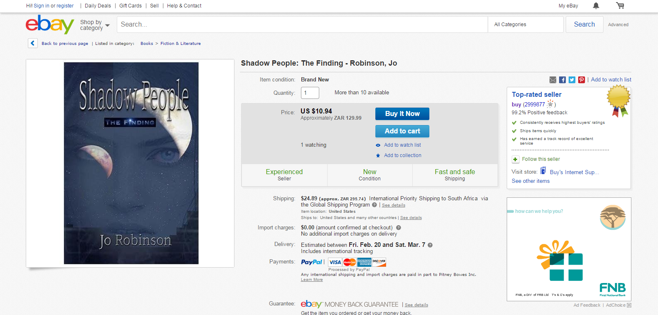Expand Shop by category dropdown
Image resolution: width=658 pixels, height=315 pixels.
(95, 25)
